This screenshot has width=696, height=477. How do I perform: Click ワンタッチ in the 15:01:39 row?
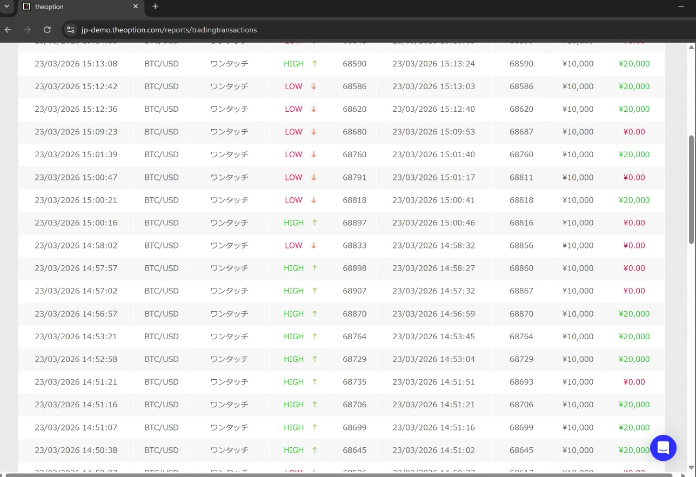click(229, 154)
